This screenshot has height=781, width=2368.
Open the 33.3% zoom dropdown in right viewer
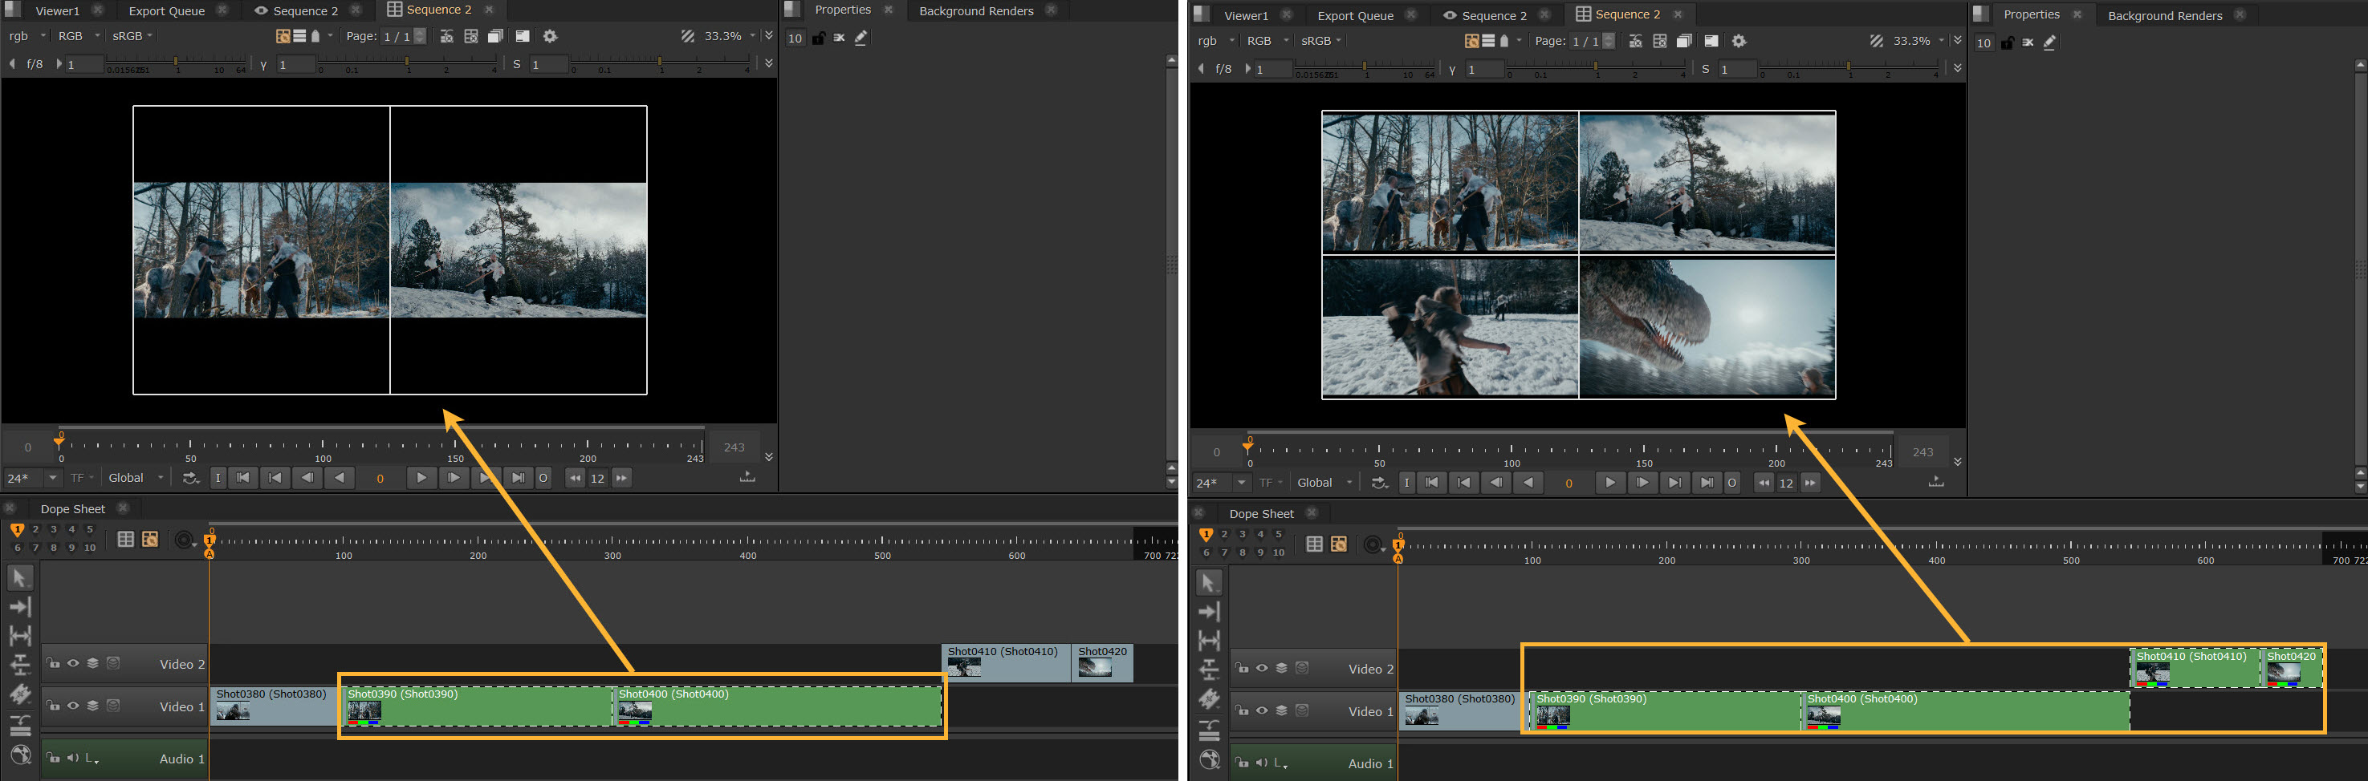pos(1918,40)
